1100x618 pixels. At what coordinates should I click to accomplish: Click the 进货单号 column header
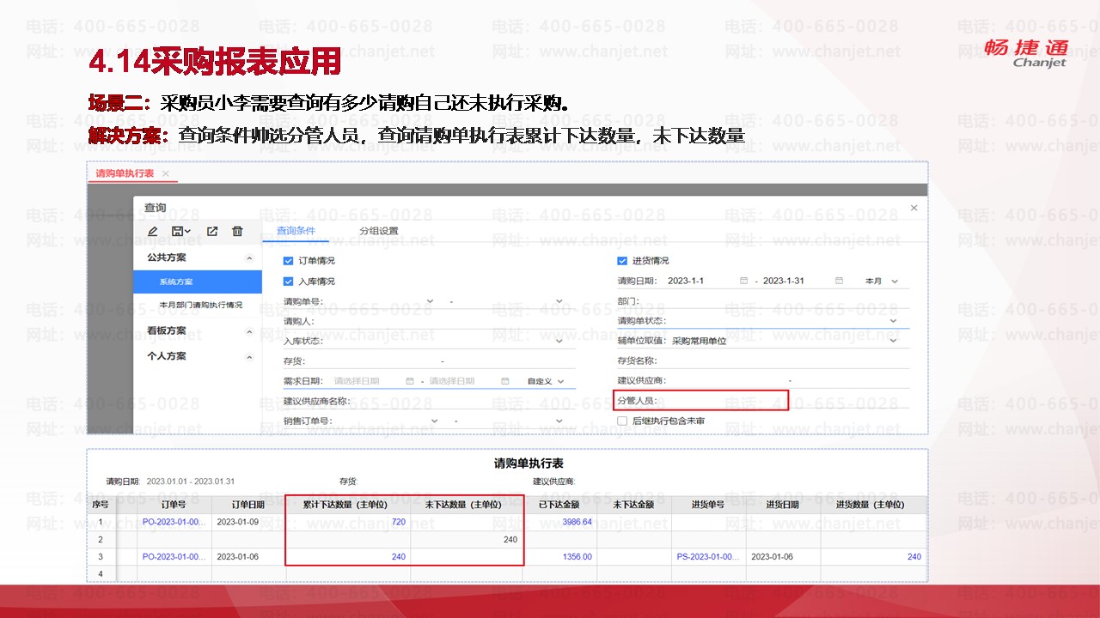point(709,505)
